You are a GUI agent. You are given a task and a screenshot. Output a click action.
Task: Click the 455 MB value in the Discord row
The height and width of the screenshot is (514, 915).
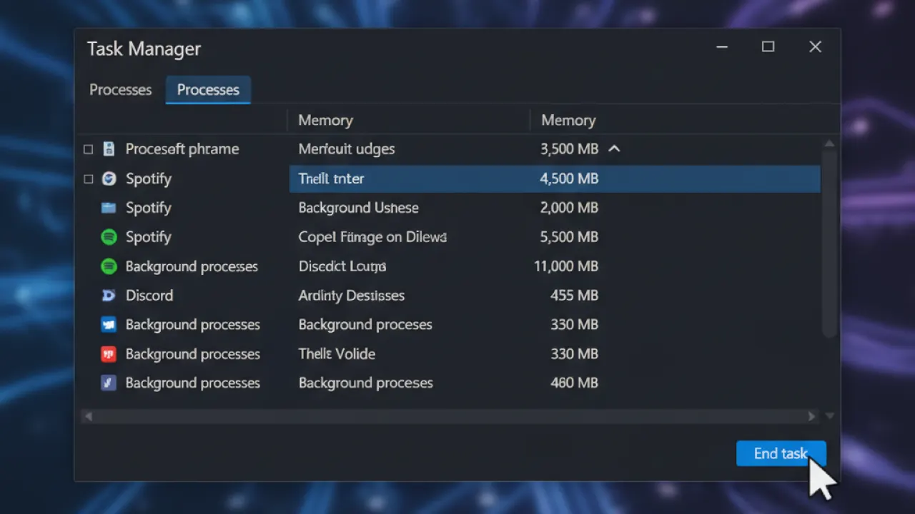[x=574, y=296]
